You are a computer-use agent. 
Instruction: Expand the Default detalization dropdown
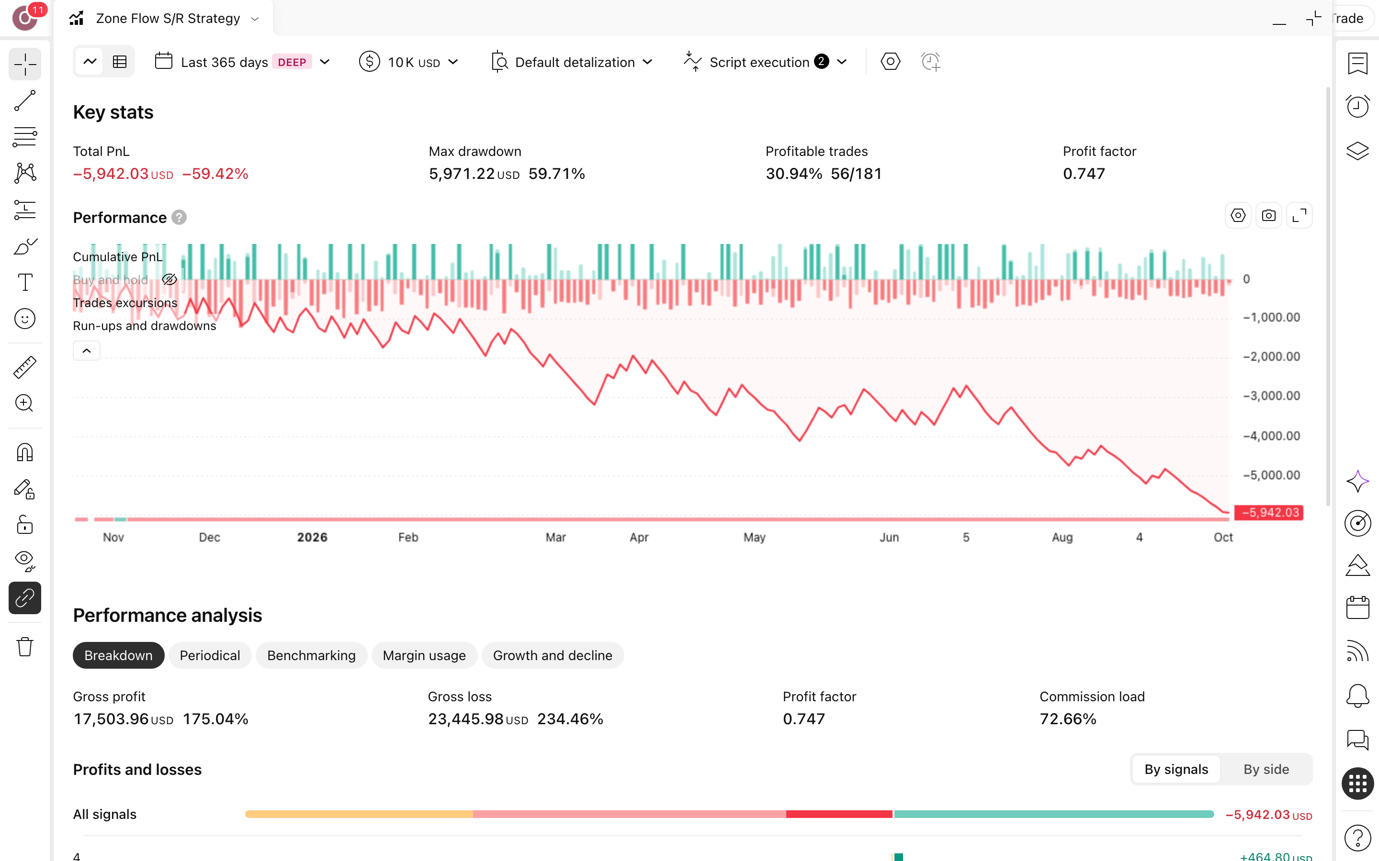(x=572, y=62)
